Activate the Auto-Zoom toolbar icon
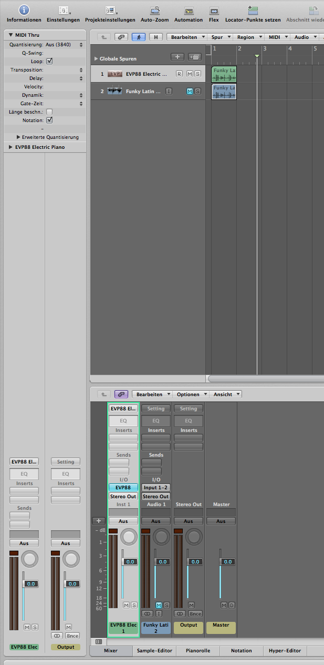 click(x=155, y=10)
